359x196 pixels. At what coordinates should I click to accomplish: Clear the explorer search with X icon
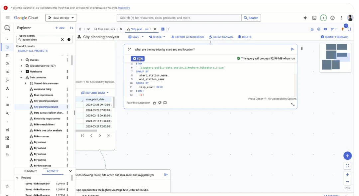coord(62,40)
